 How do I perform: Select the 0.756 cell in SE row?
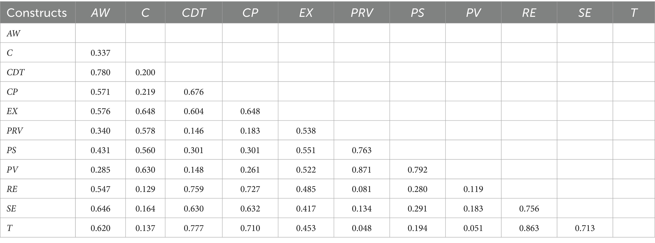pos(529,208)
